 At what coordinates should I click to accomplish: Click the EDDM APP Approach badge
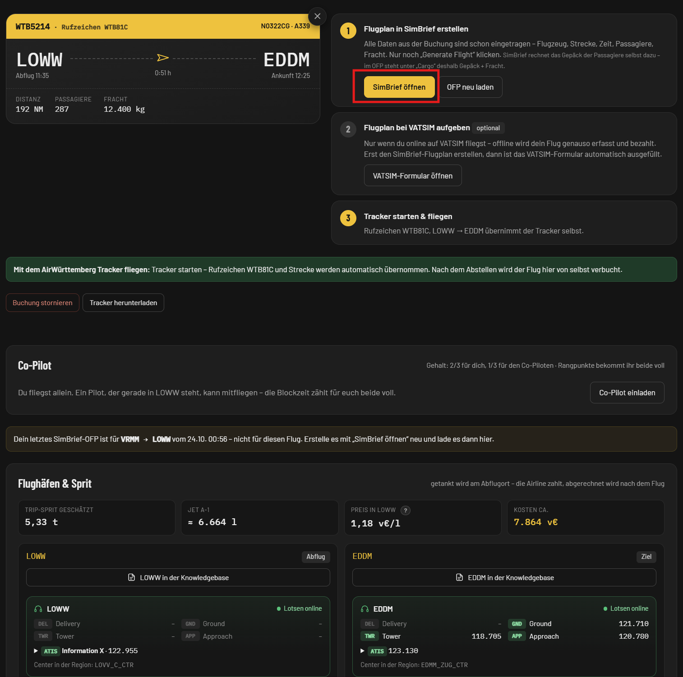(517, 636)
